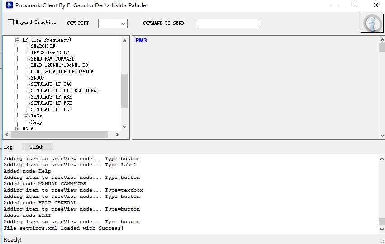Expand the DATA tree node
The width and height of the screenshot is (385, 244).
pos(18,129)
